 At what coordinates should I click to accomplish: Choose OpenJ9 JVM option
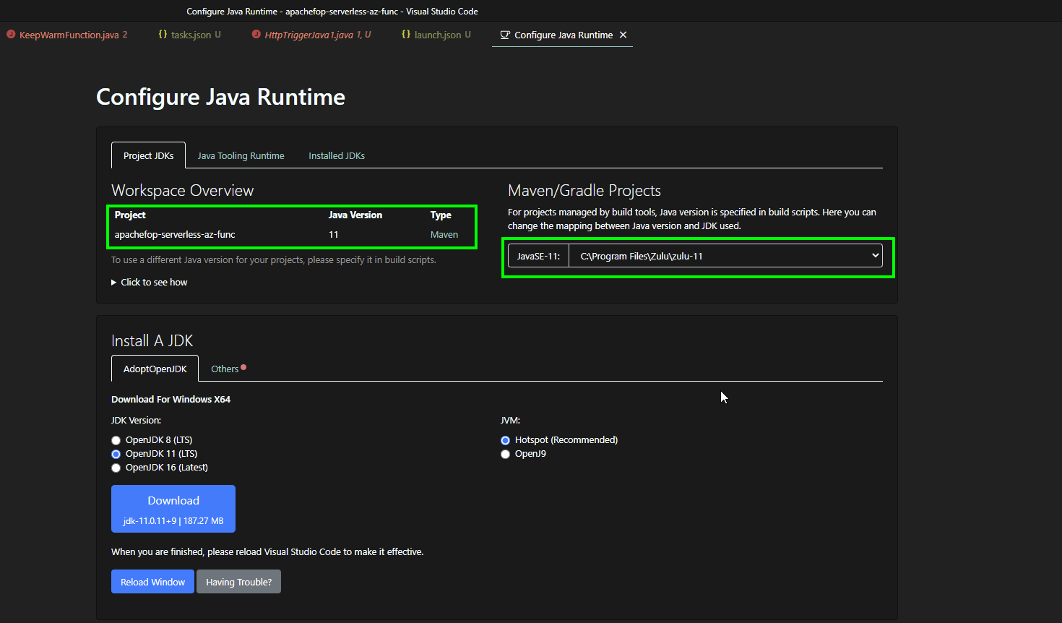[x=505, y=454]
